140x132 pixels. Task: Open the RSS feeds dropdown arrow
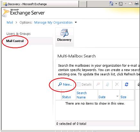point(126,4)
